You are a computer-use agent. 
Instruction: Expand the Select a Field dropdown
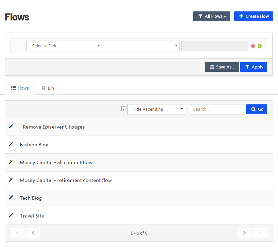[64, 46]
